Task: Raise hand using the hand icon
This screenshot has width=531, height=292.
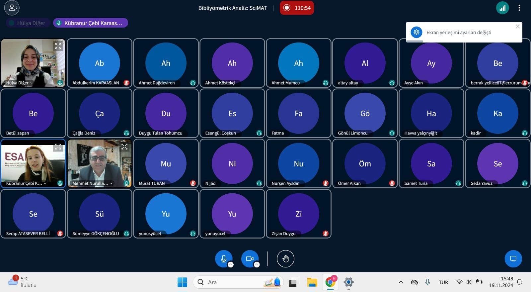Action: pos(285,259)
